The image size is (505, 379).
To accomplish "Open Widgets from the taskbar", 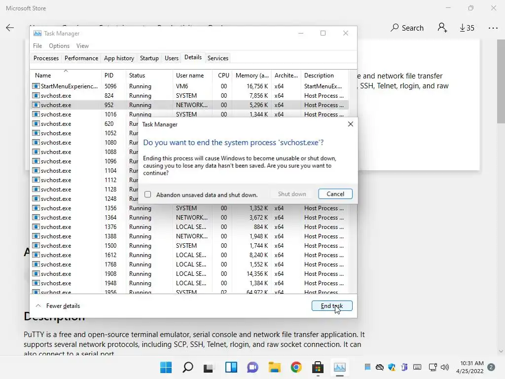I will (231, 367).
